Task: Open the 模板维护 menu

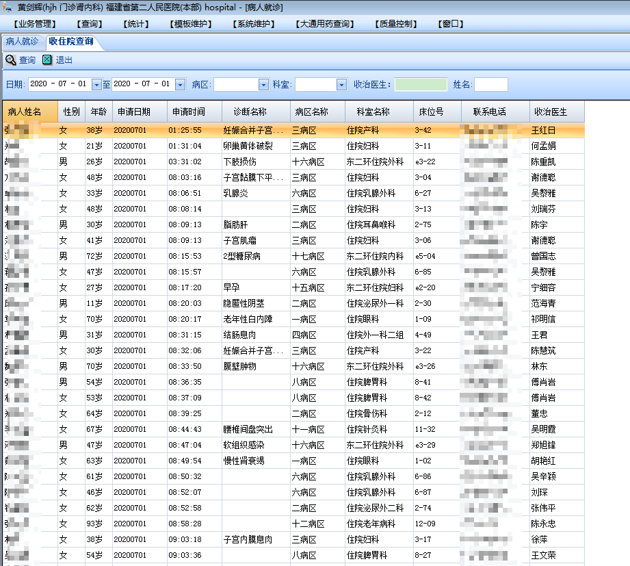Action: pyautogui.click(x=191, y=24)
